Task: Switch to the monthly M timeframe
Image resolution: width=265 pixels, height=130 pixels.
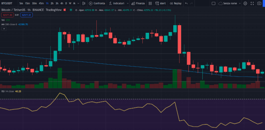Action: click(x=74, y=3)
